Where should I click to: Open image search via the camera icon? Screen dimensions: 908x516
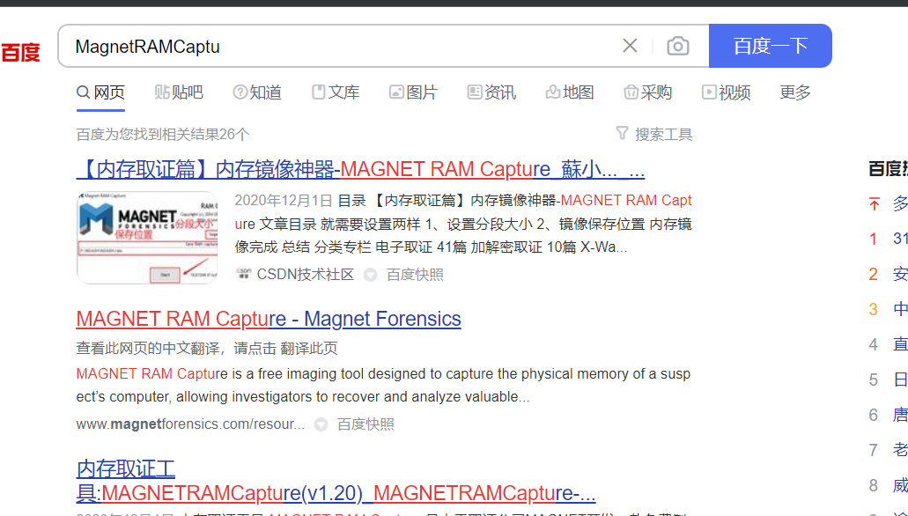pos(677,46)
